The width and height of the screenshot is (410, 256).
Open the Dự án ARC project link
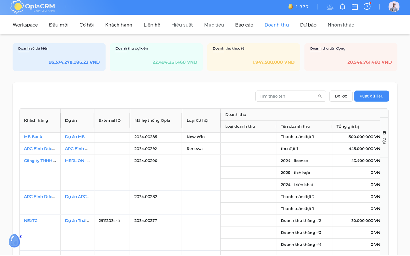tap(77, 197)
